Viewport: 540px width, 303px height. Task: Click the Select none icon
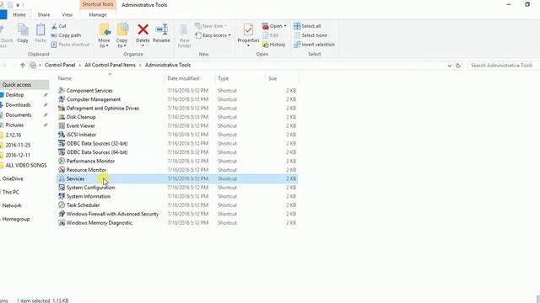pos(297,35)
